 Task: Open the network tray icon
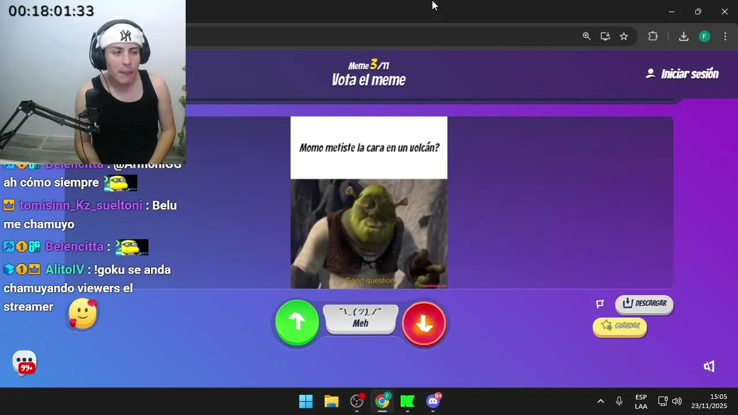(x=663, y=401)
